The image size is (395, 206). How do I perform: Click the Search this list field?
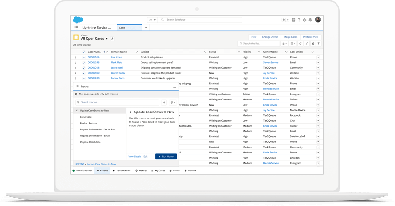click(259, 44)
